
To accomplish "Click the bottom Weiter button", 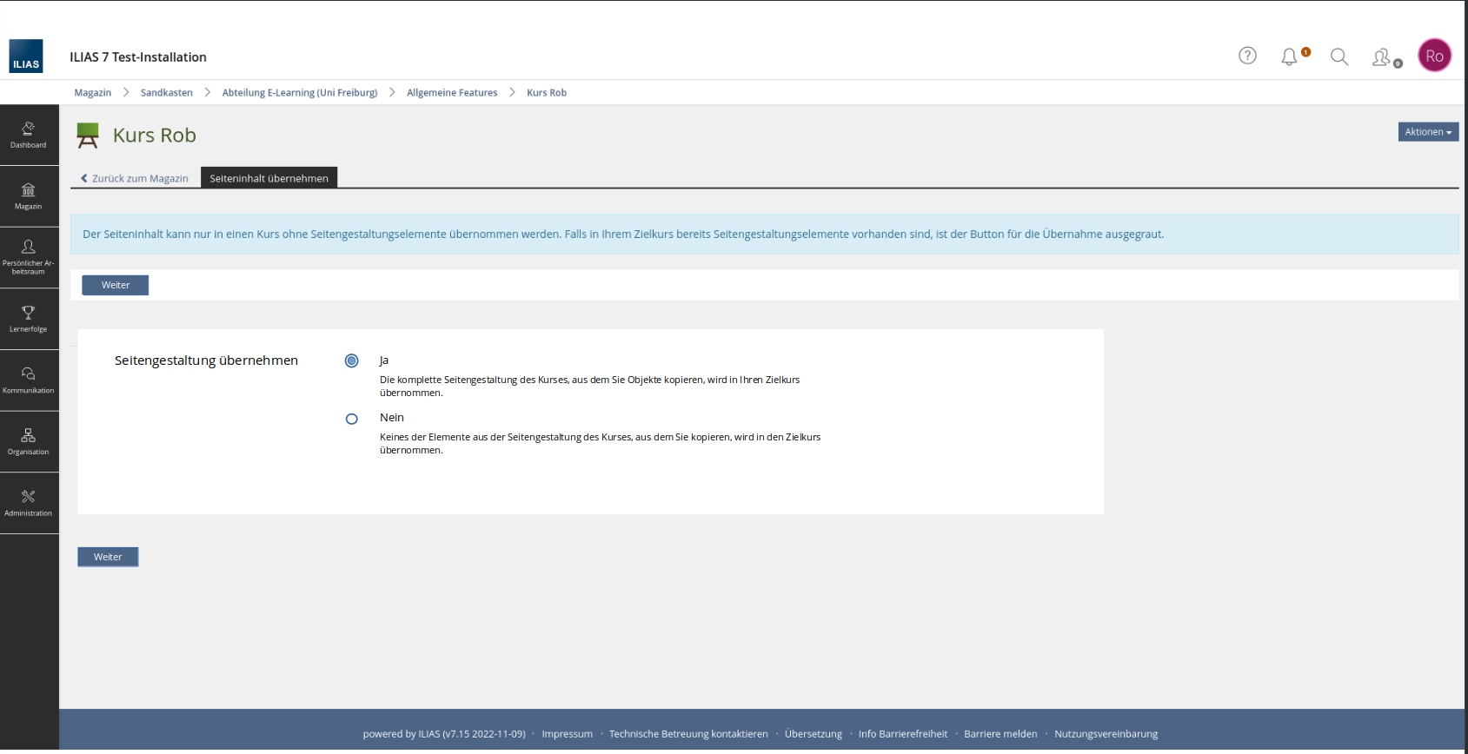I will tap(108, 557).
